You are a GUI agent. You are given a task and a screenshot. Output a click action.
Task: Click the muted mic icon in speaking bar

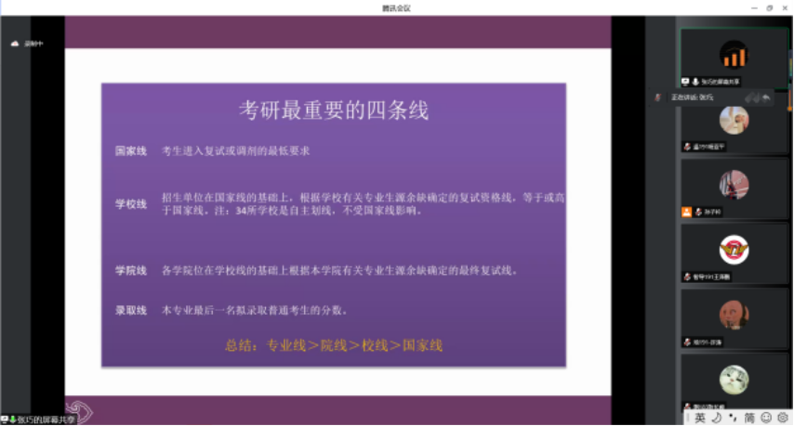(657, 97)
